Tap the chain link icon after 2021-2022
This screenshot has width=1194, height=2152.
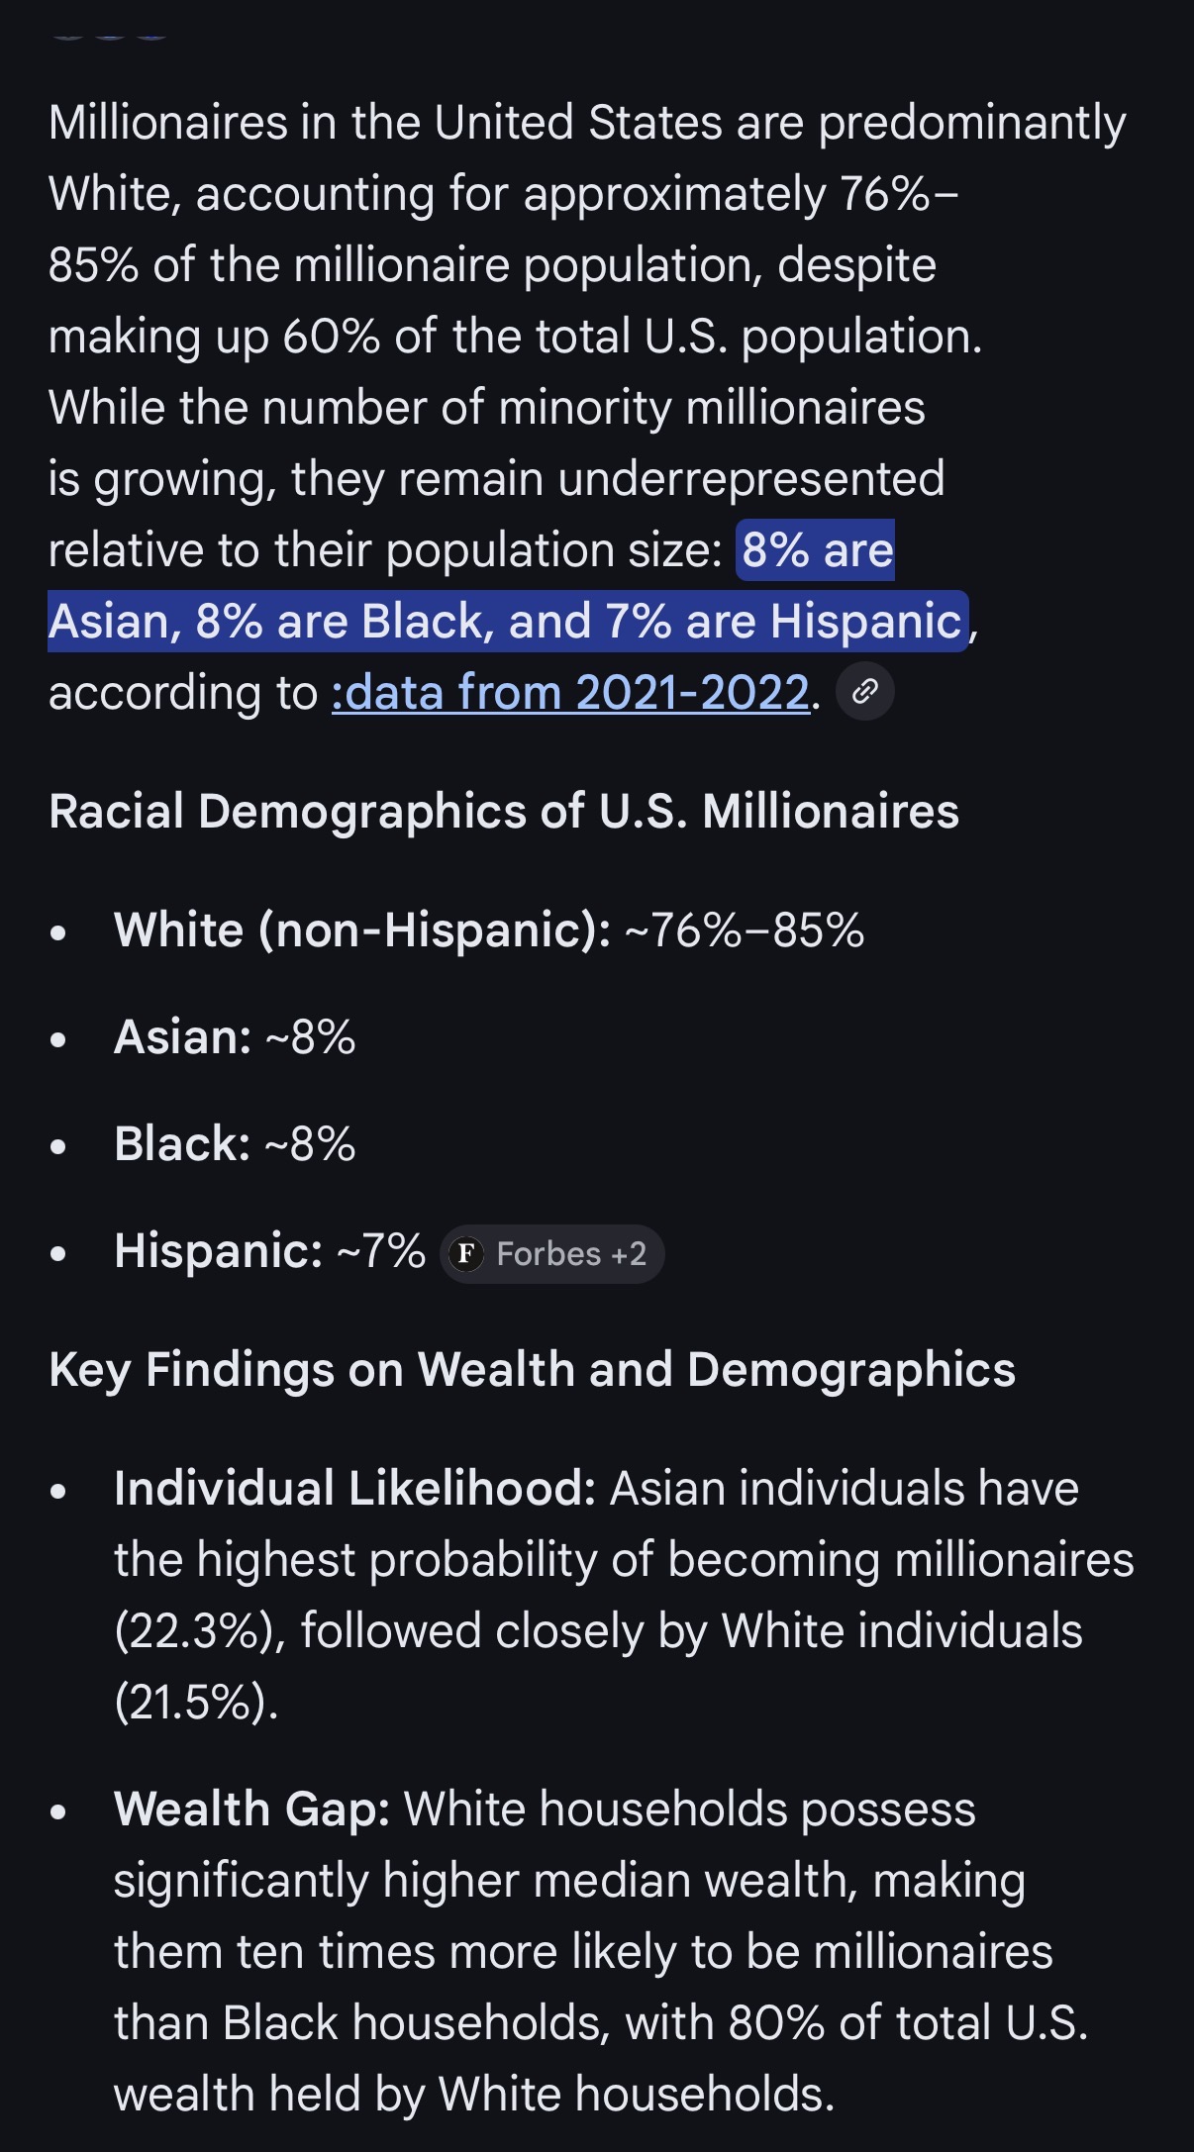pos(865,691)
